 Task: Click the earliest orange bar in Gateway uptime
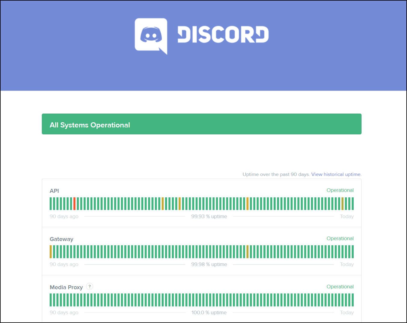pos(51,252)
